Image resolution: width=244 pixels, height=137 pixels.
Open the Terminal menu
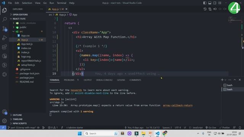pos(61,3)
